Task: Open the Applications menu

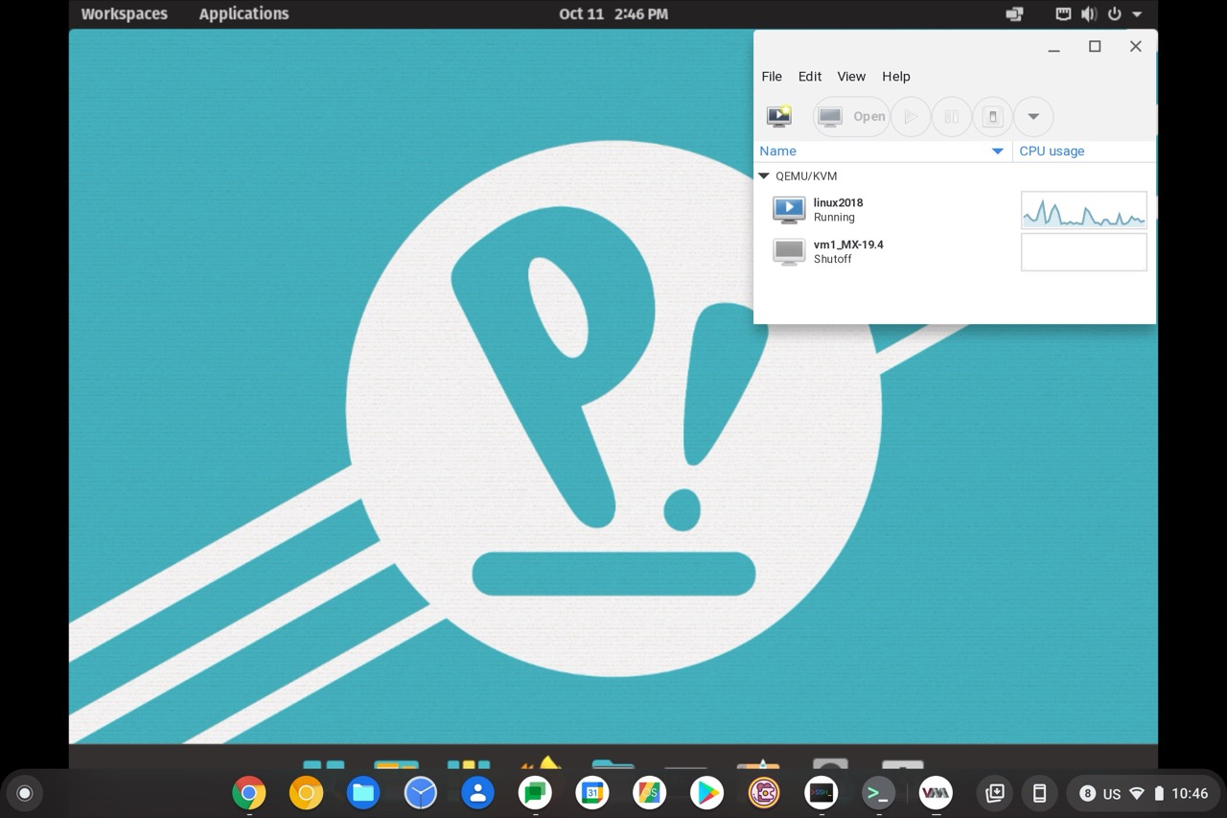Action: click(244, 13)
